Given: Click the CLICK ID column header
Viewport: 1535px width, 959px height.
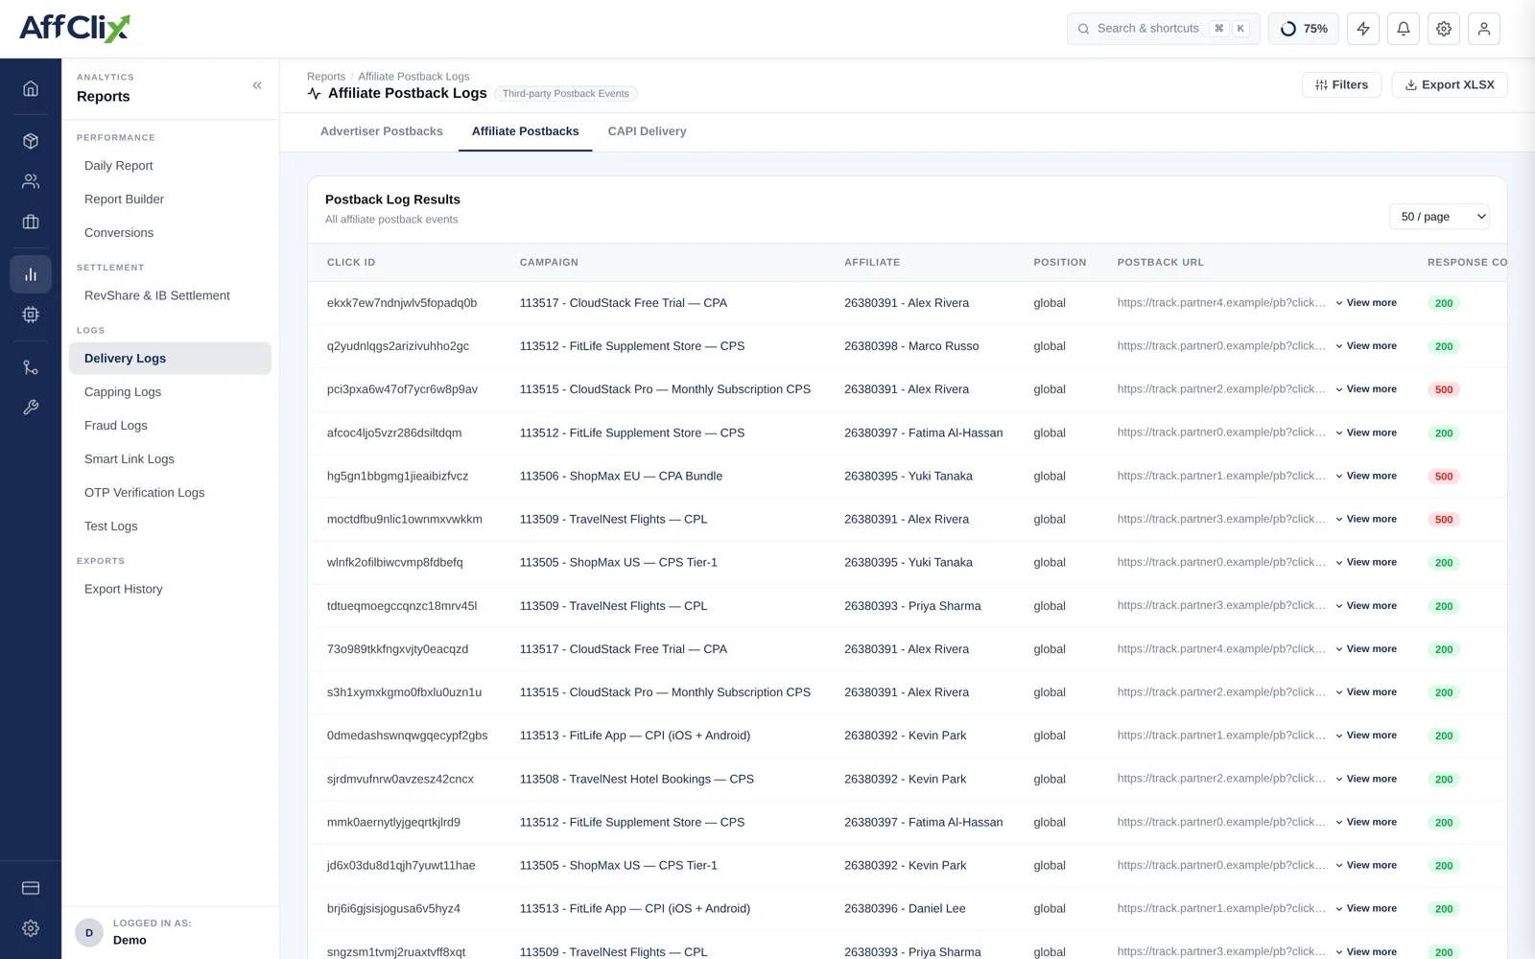Looking at the screenshot, I should click(351, 263).
